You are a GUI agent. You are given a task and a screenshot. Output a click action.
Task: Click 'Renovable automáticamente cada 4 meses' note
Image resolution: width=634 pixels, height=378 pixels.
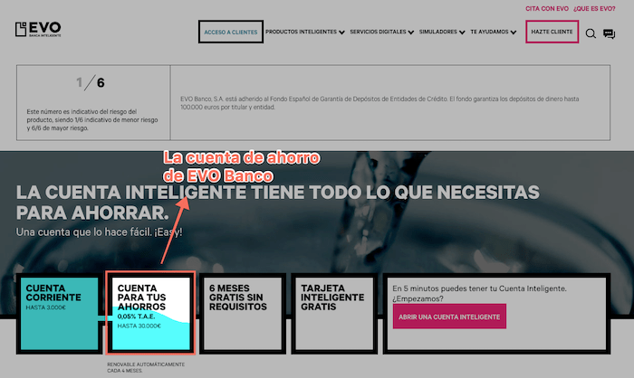146,367
